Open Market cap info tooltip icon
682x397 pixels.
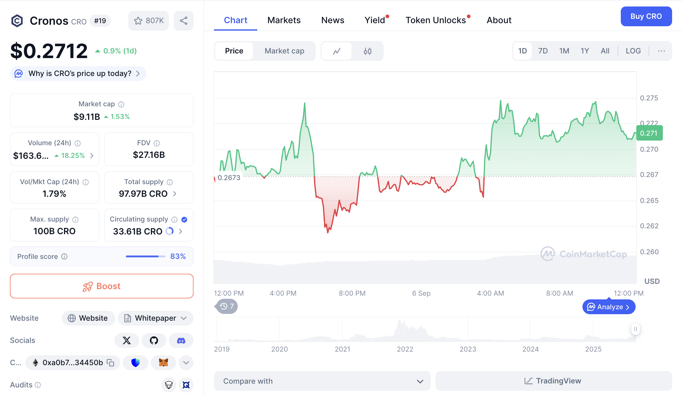click(121, 104)
